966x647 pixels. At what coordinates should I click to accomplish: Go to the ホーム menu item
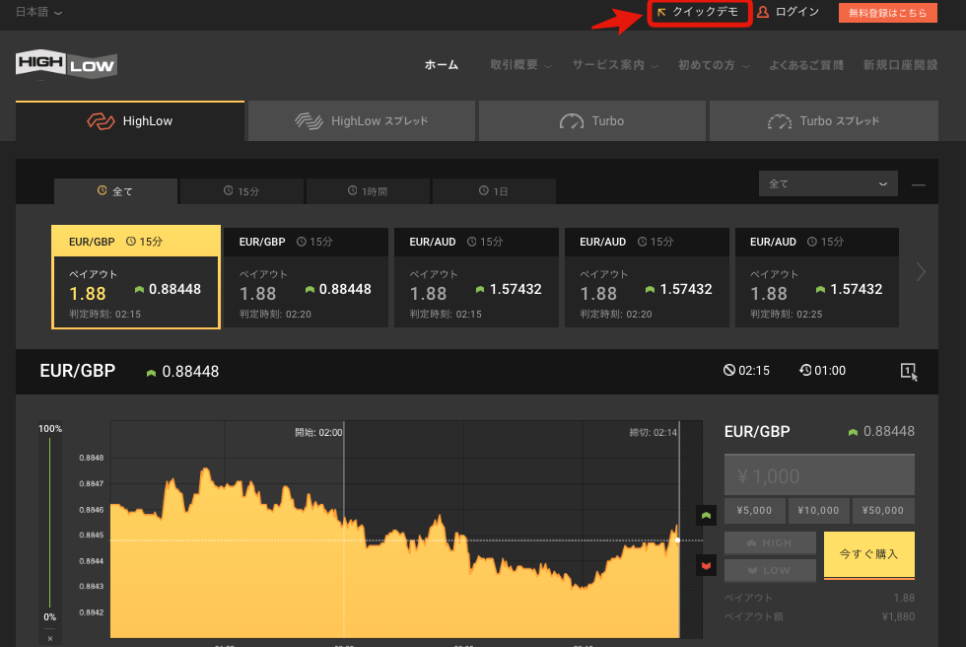point(442,65)
